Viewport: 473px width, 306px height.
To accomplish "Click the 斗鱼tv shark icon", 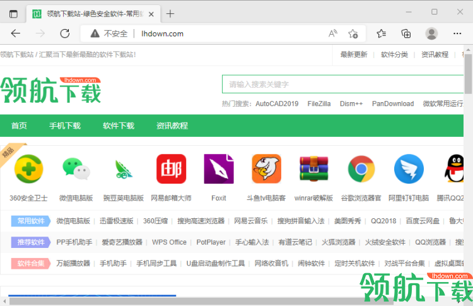I will [266, 168].
